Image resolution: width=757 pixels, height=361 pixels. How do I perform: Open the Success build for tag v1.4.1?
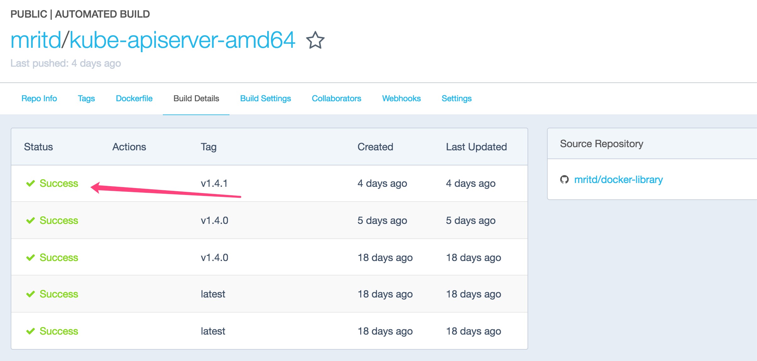click(59, 183)
